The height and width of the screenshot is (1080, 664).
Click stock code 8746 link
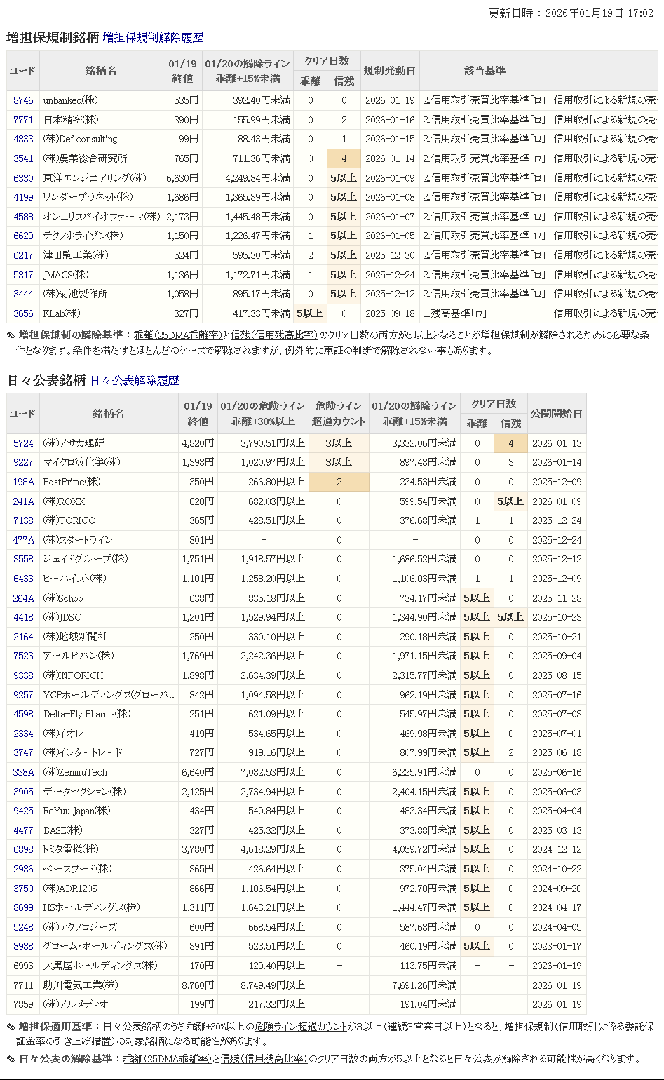(23, 100)
